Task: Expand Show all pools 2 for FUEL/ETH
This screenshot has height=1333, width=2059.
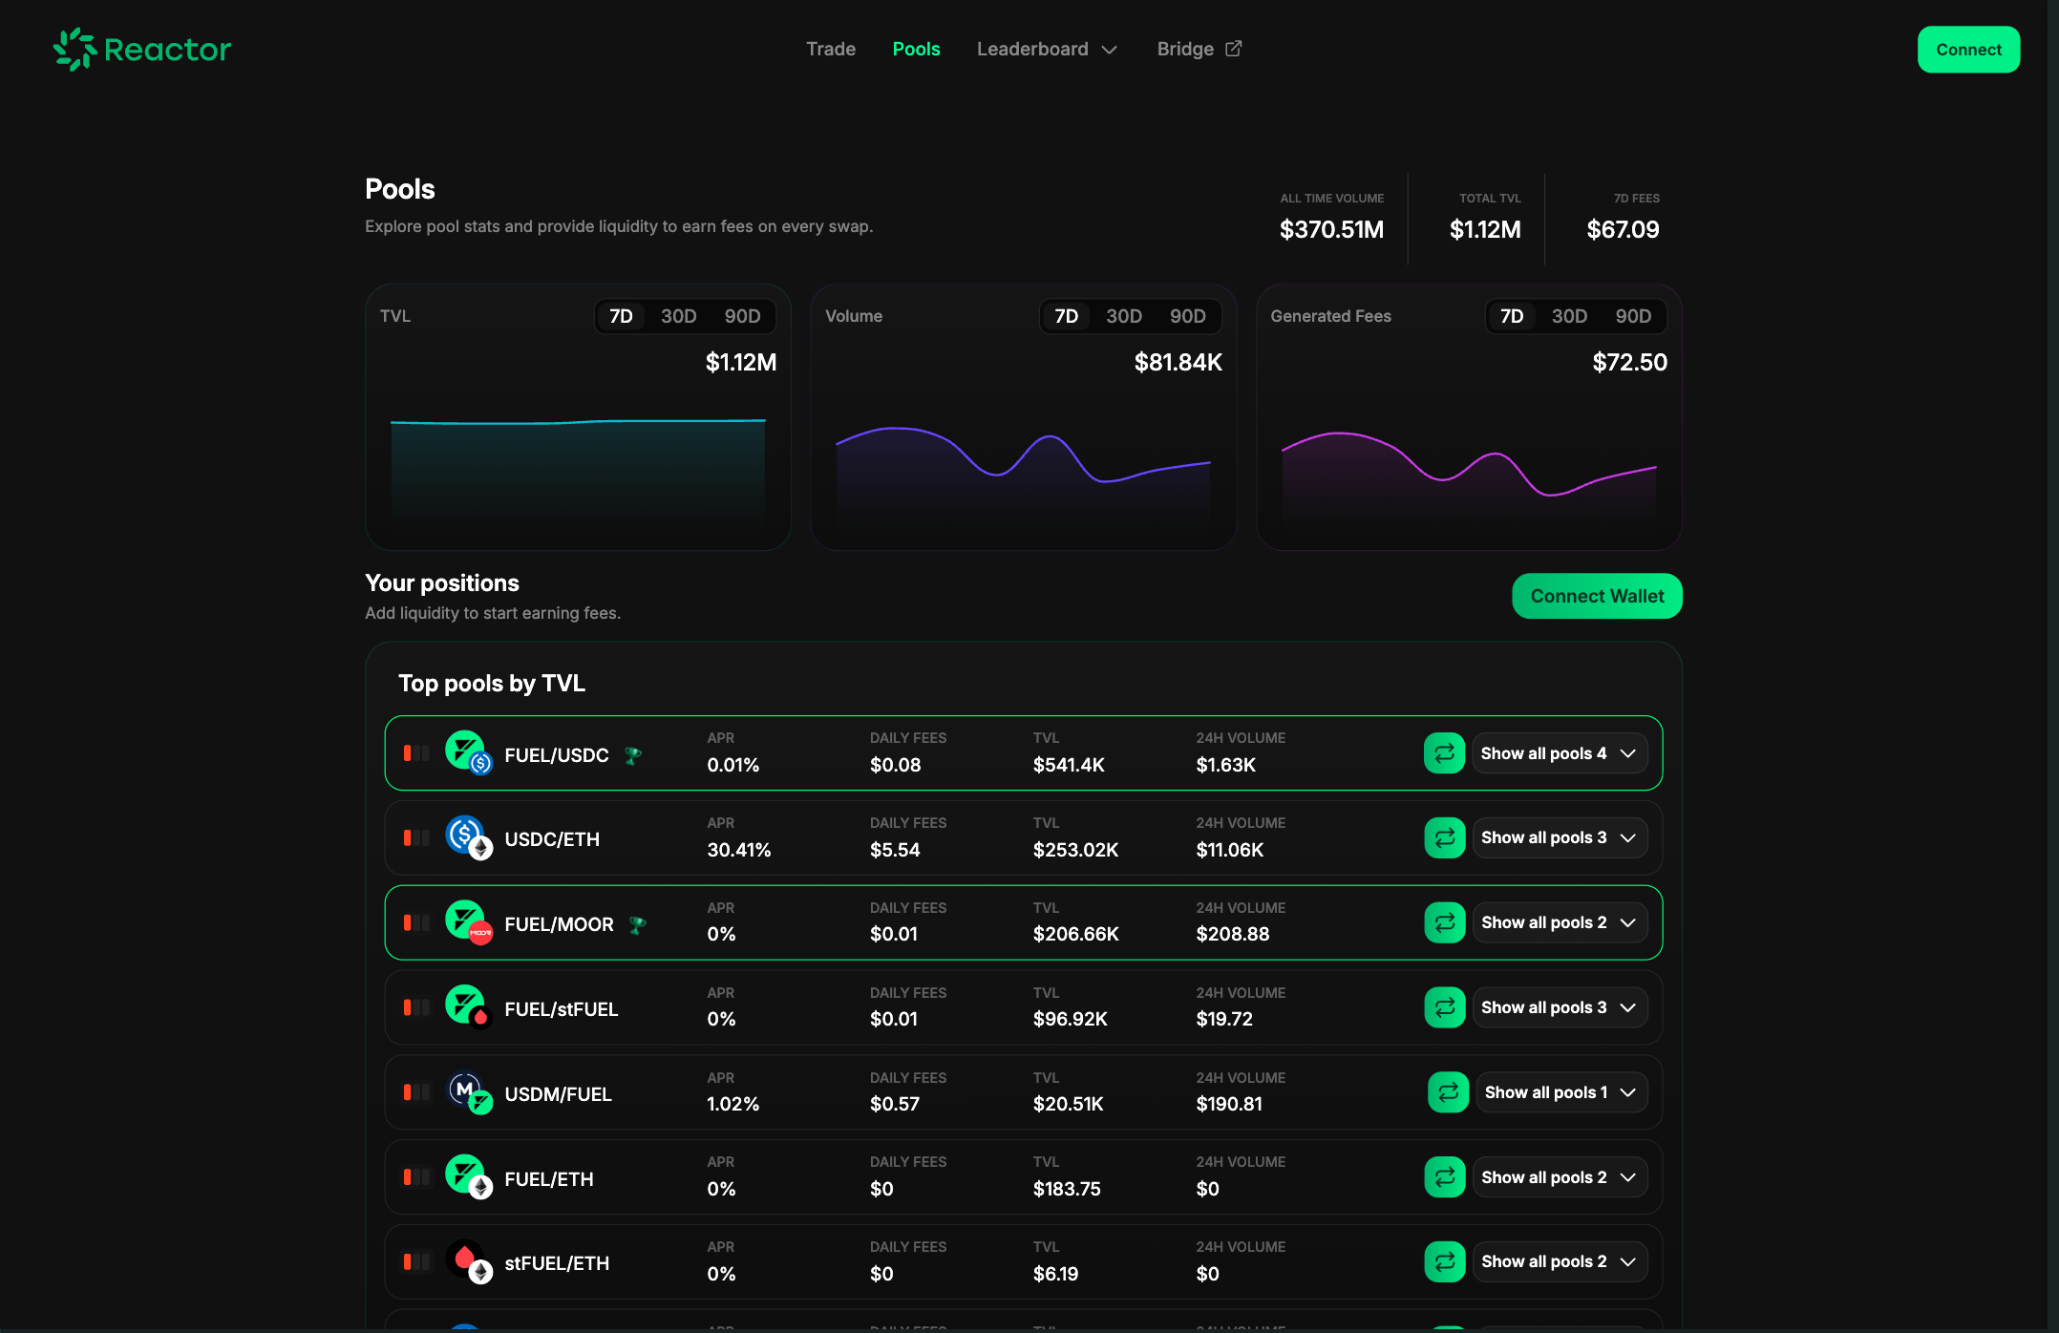Action: point(1560,1177)
